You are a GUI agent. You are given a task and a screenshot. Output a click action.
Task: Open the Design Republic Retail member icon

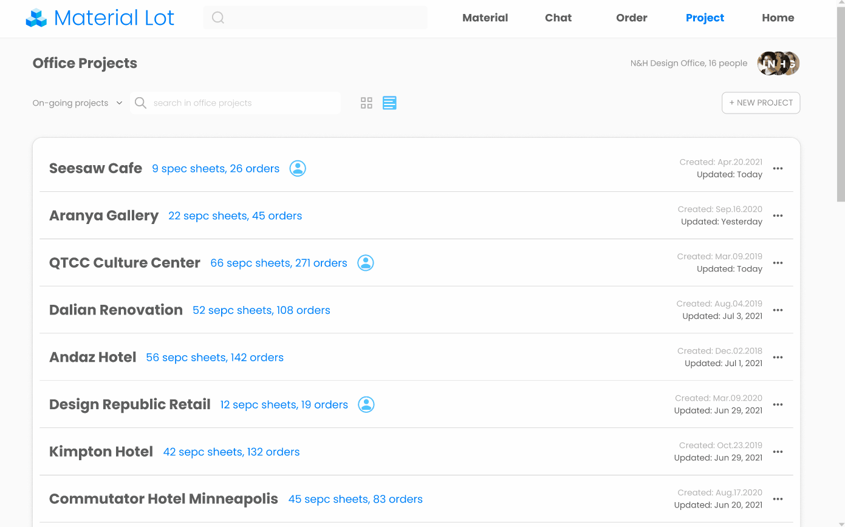(x=366, y=404)
